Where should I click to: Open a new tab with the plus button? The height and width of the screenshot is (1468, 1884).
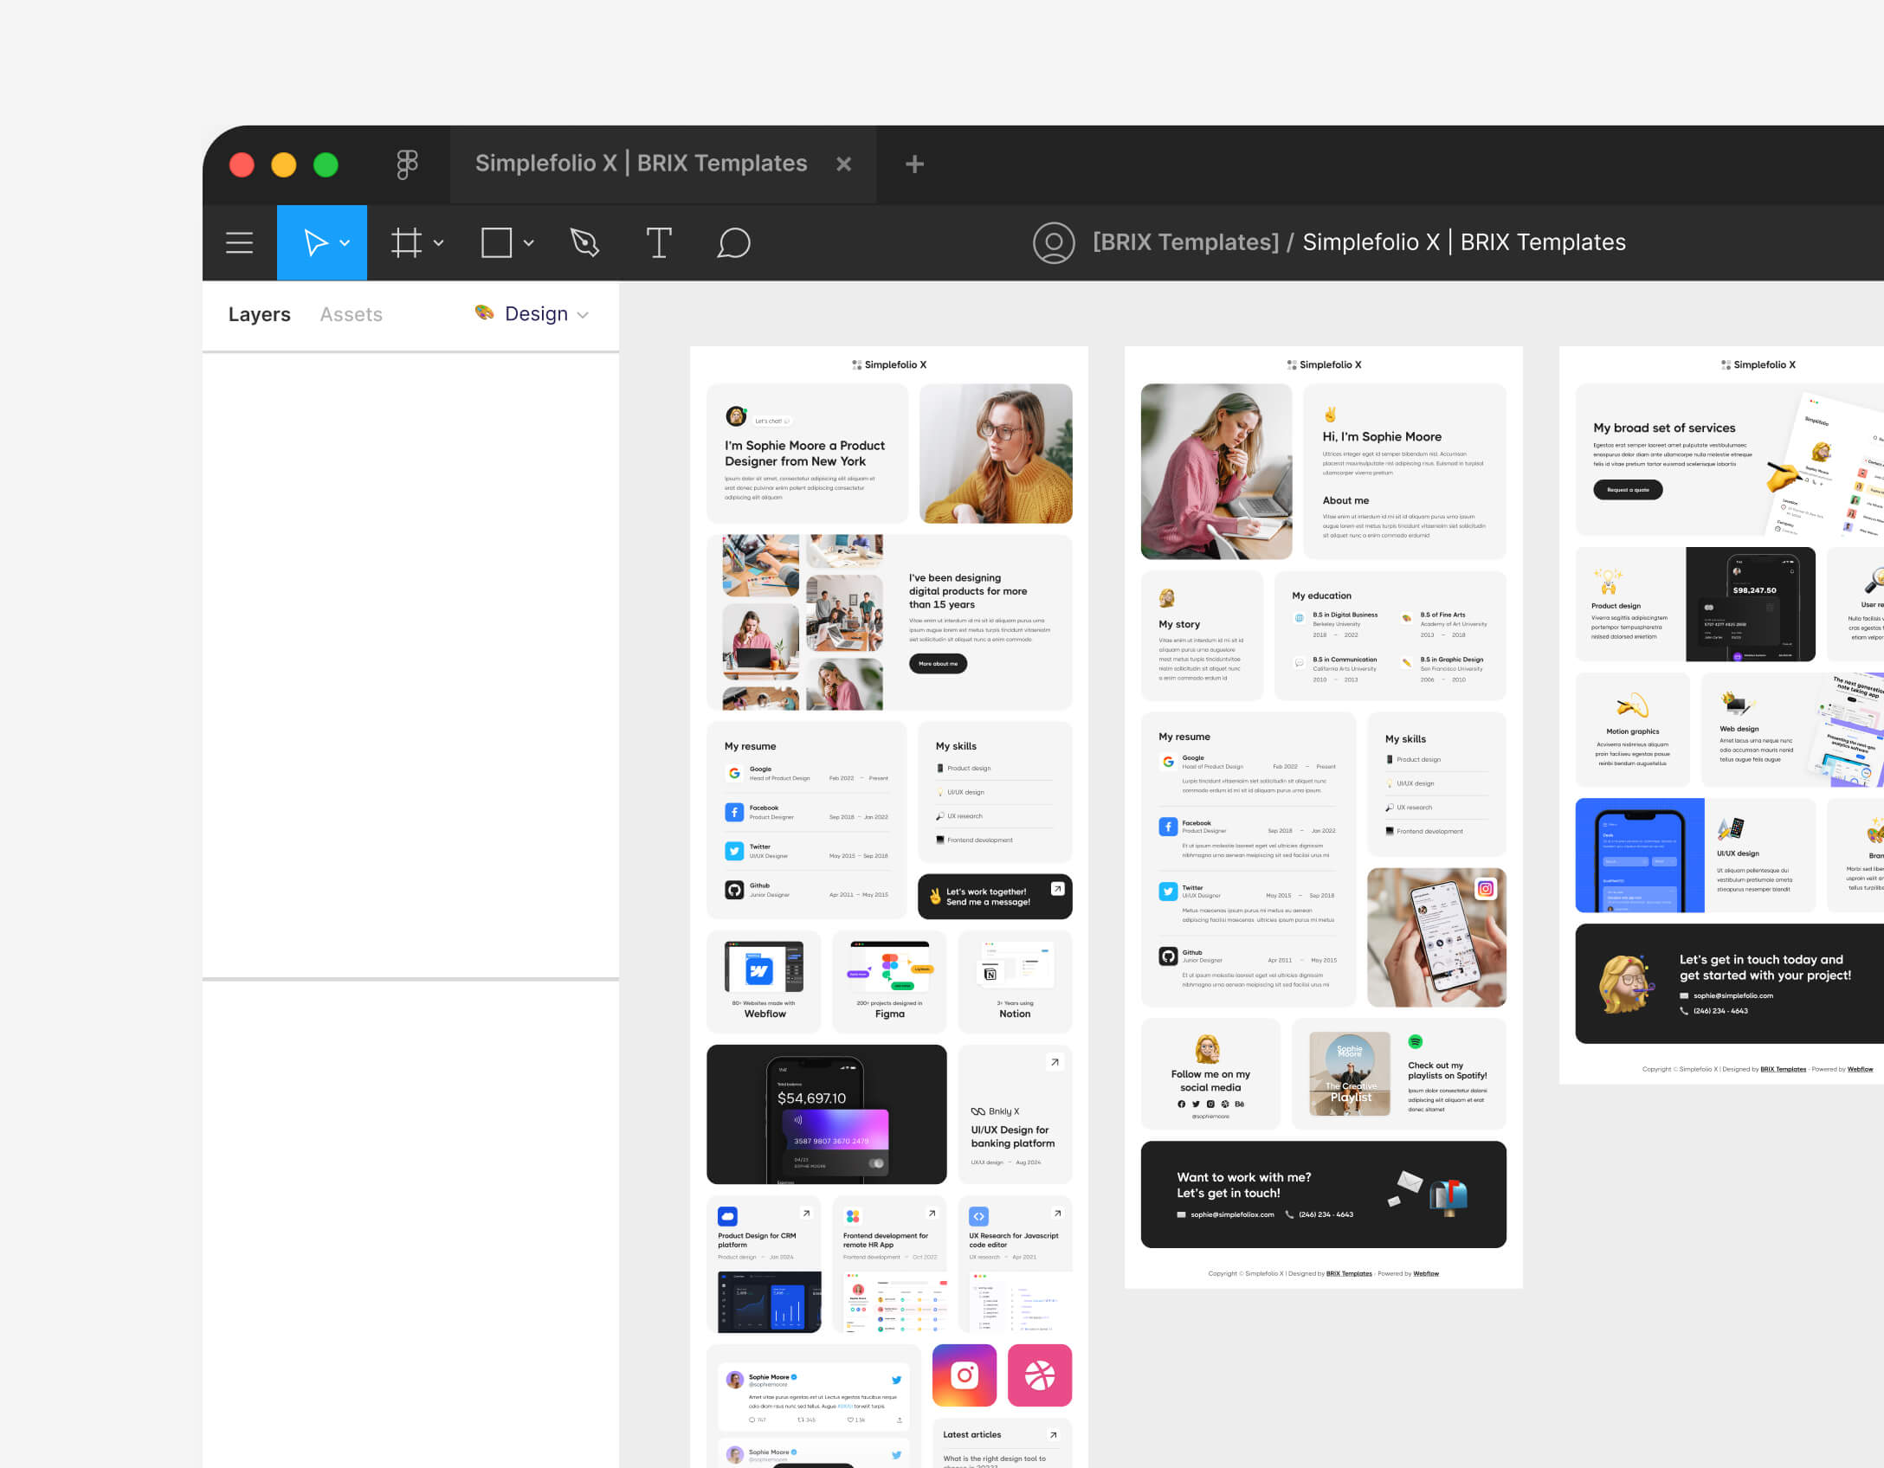click(x=914, y=163)
